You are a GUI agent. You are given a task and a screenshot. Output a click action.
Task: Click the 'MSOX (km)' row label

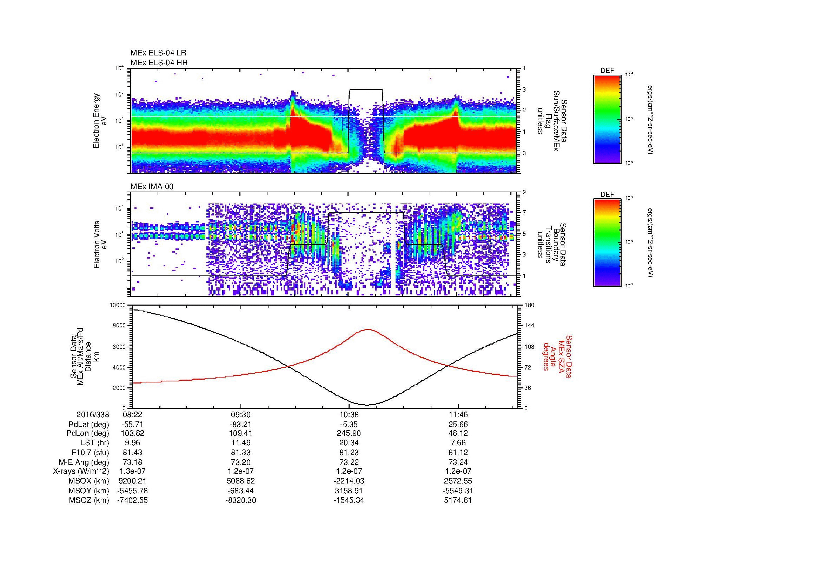[89, 481]
